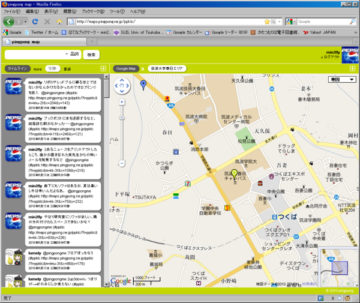Viewport: 360px width, 303px height.
Task: Click the map panel grid layout icon
Action: (352, 68)
